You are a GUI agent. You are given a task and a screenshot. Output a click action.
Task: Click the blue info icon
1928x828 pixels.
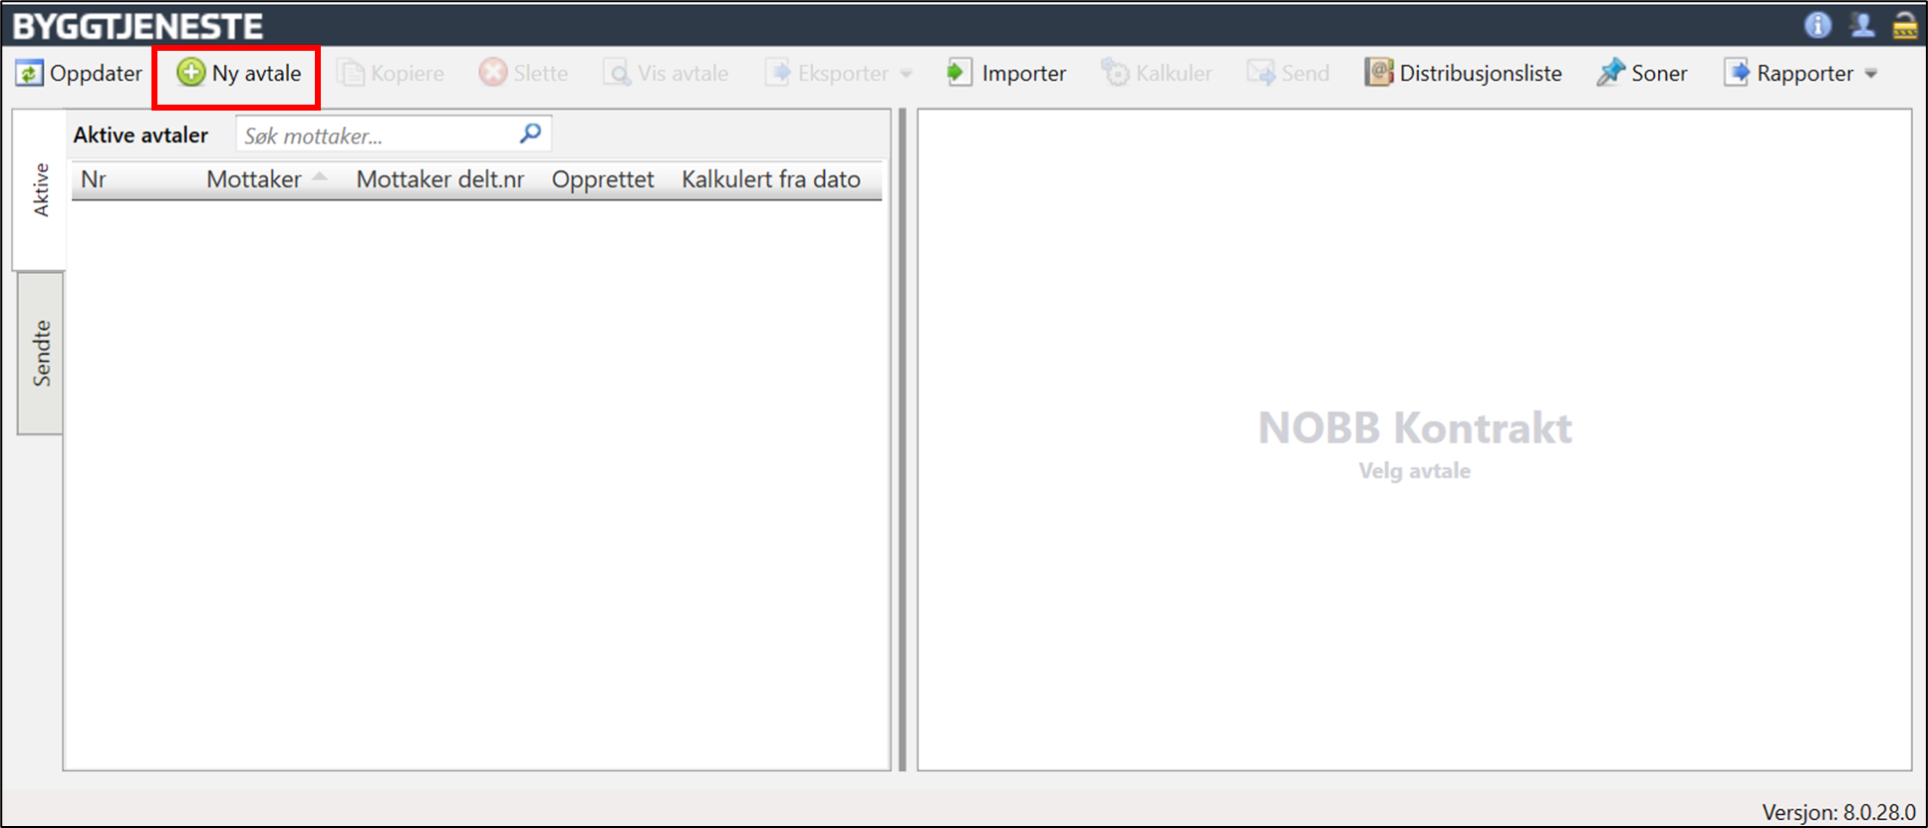pyautogui.click(x=1817, y=25)
